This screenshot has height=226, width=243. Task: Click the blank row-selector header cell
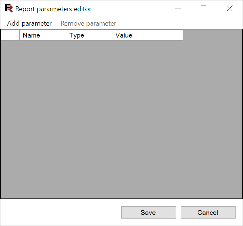(10, 35)
